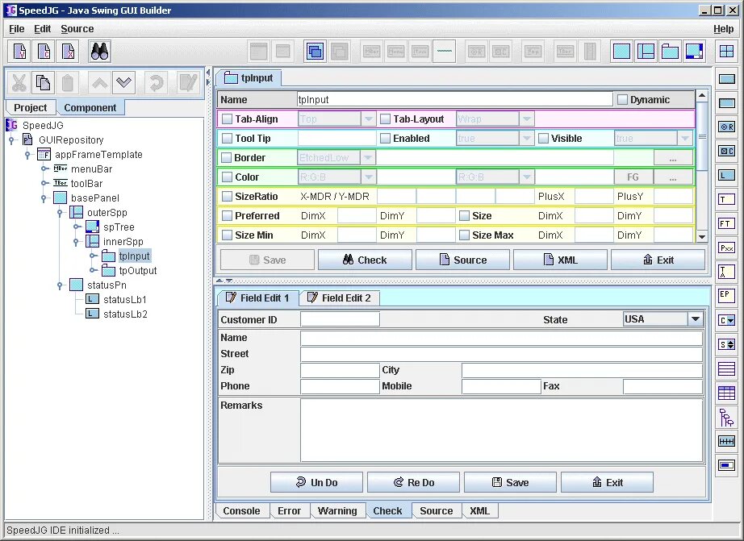Select the tree component icon in right palette

pos(726,418)
